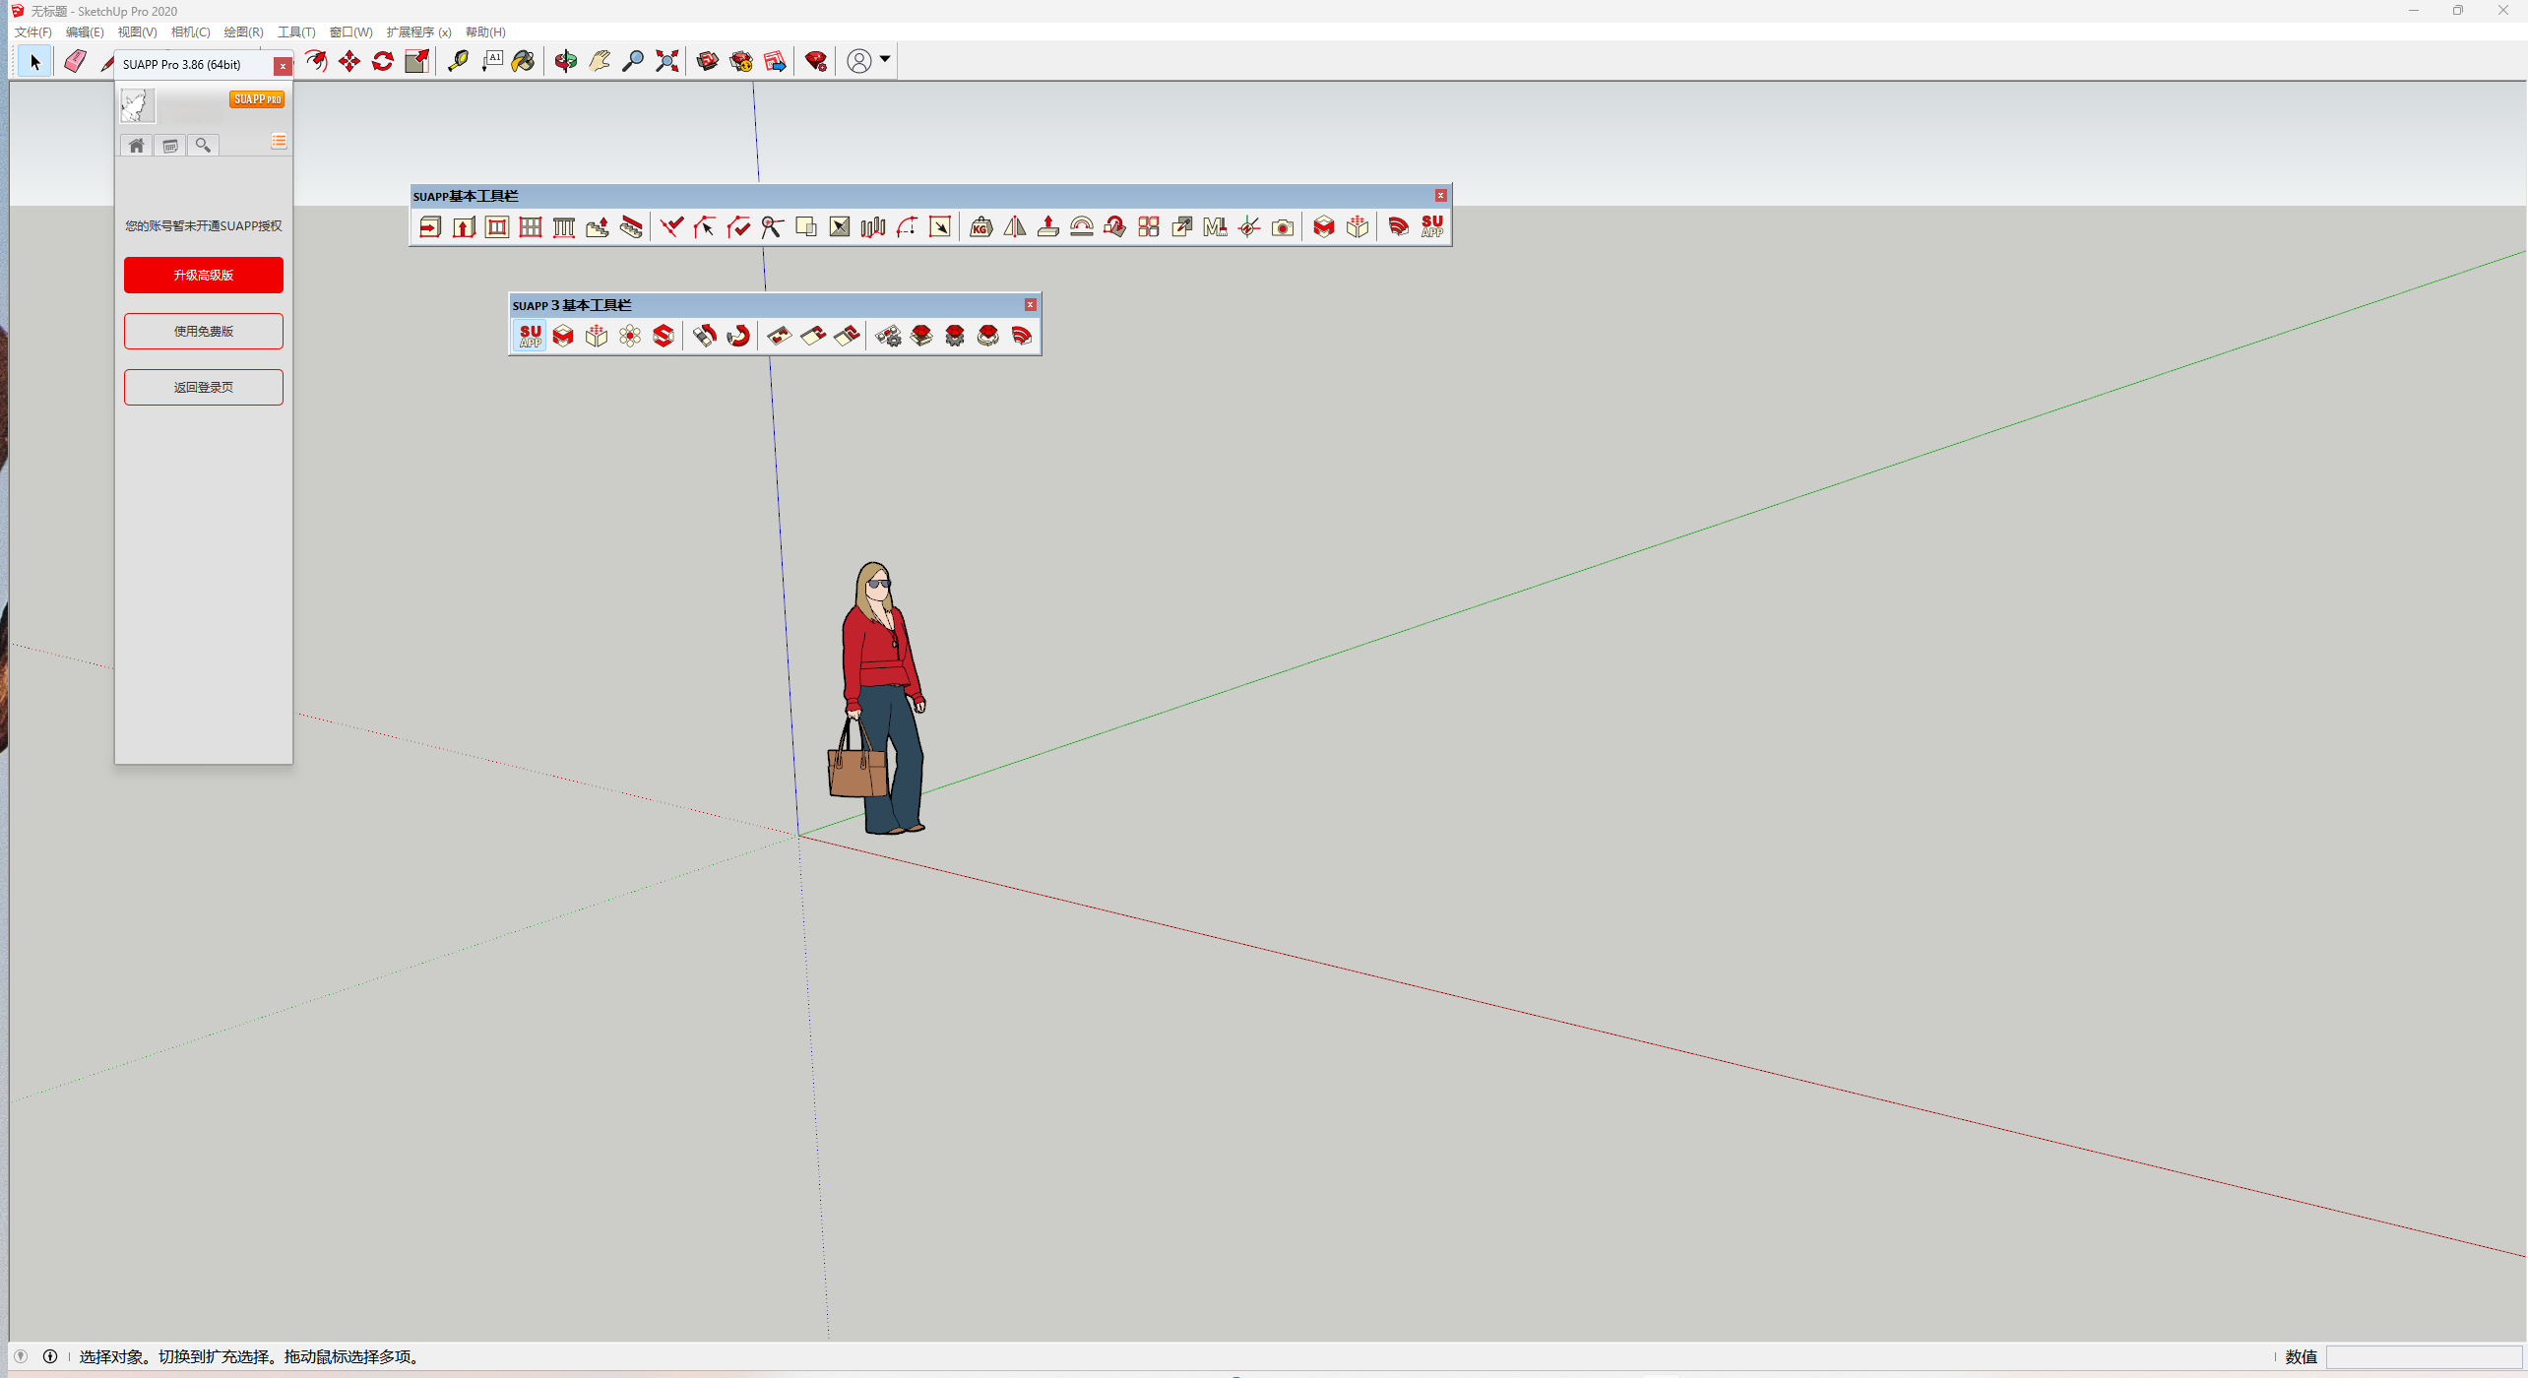
Task: Click the 使用免费版 button
Action: click(204, 331)
